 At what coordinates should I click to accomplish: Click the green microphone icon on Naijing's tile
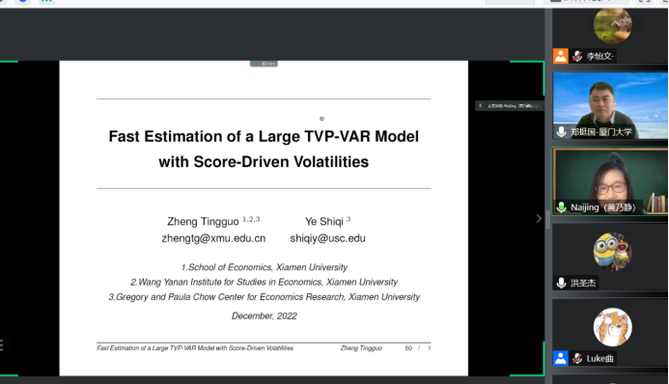coord(562,207)
